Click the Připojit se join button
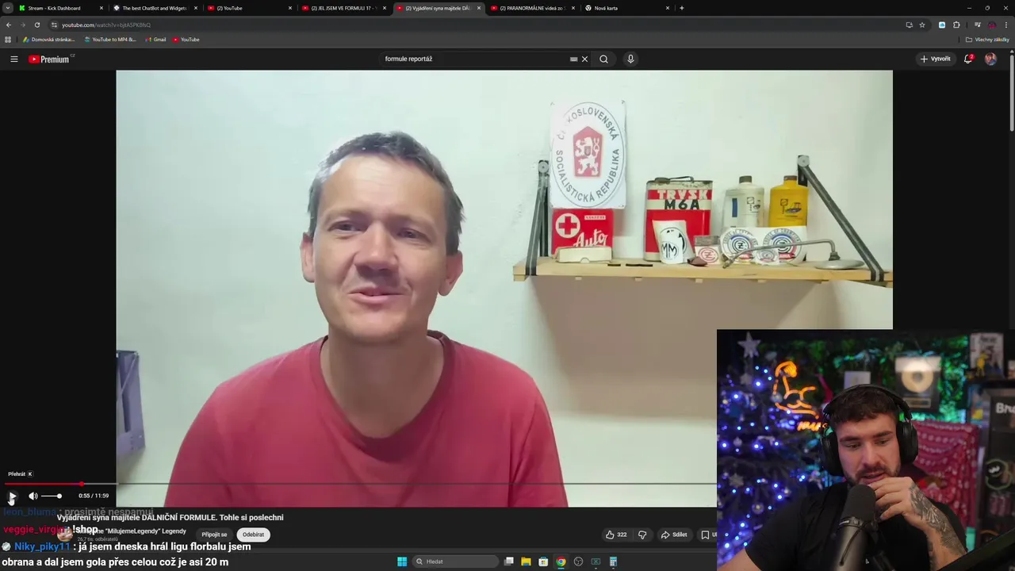The height and width of the screenshot is (571, 1015). click(214, 535)
